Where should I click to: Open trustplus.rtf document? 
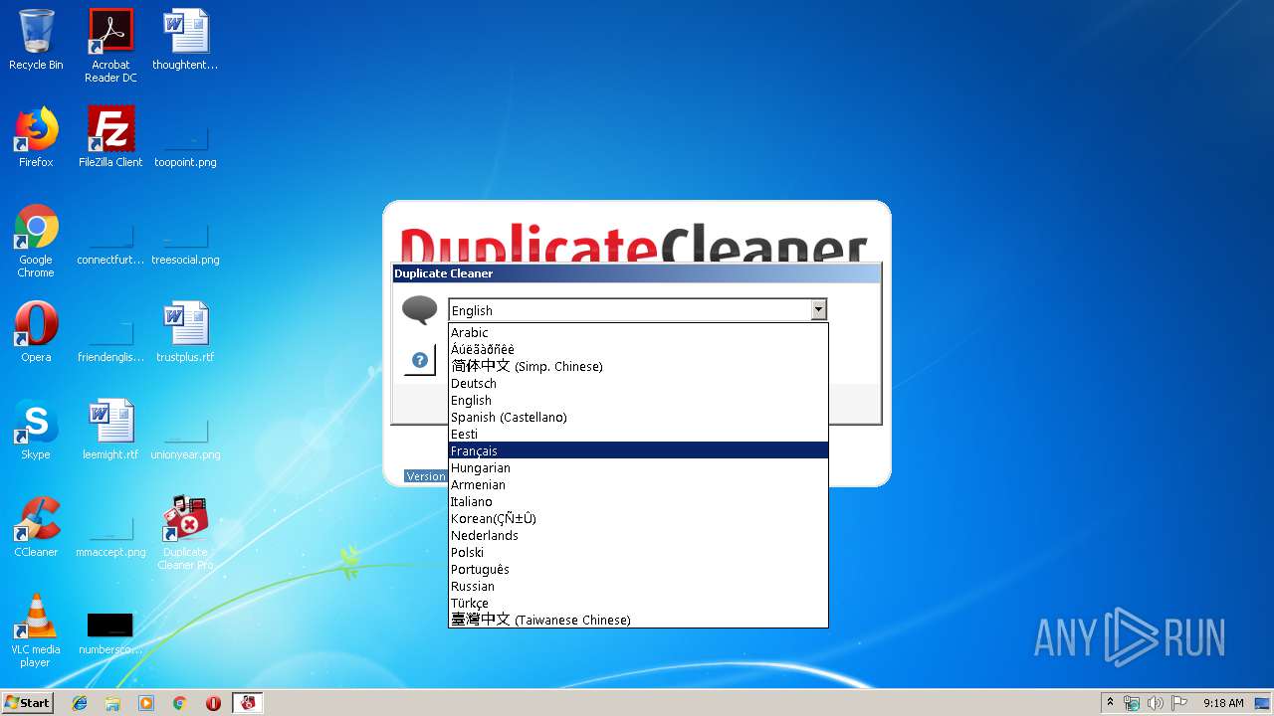click(185, 332)
